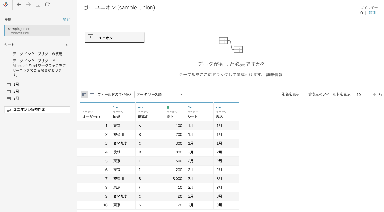Open the dropdown arrow next to the database icon
Screen dimensions: 384x212
90,8
